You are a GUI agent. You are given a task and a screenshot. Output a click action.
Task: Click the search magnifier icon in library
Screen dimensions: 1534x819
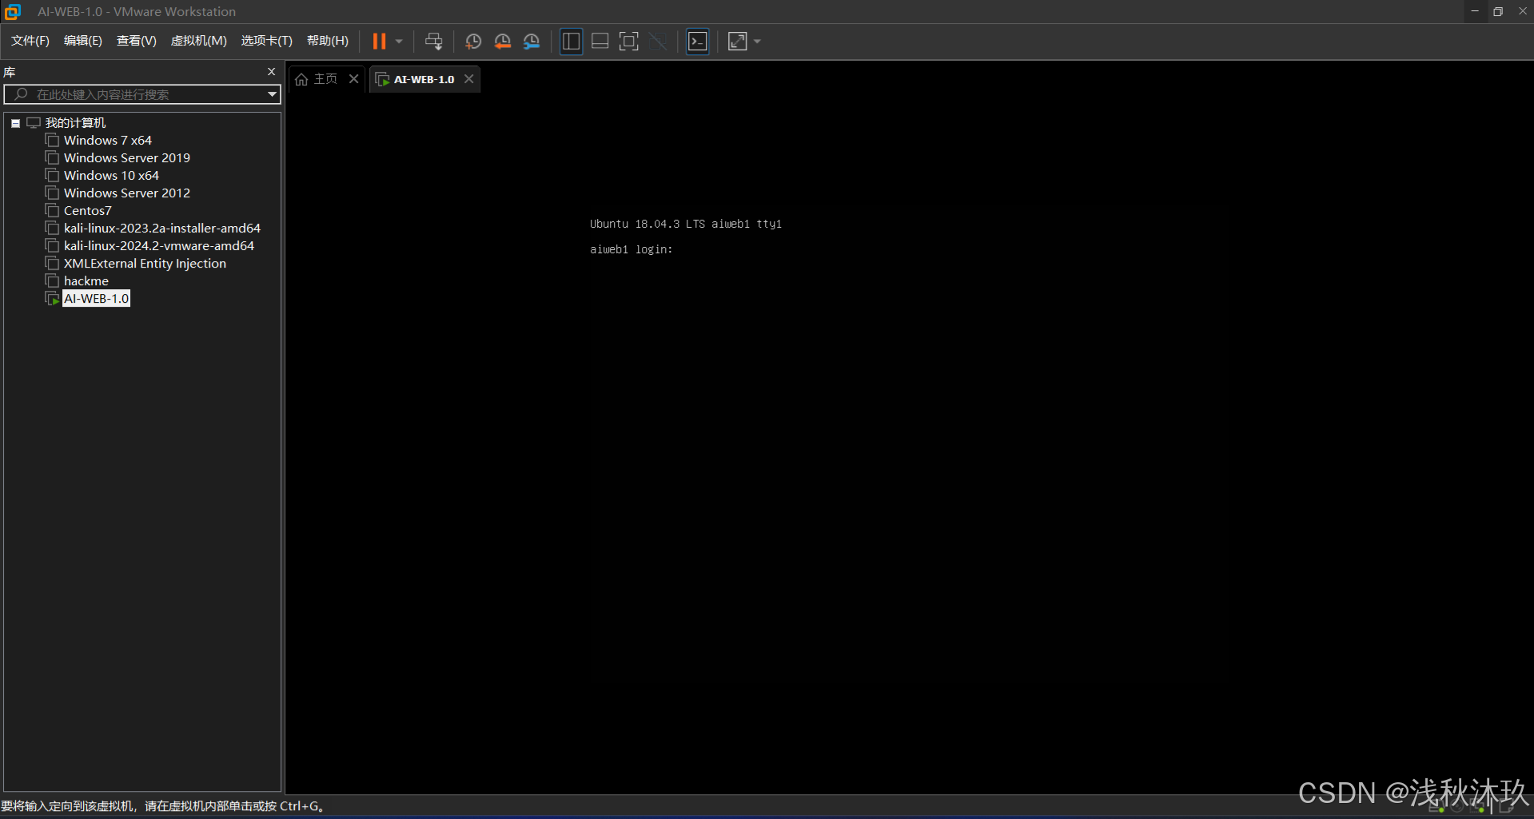(21, 94)
